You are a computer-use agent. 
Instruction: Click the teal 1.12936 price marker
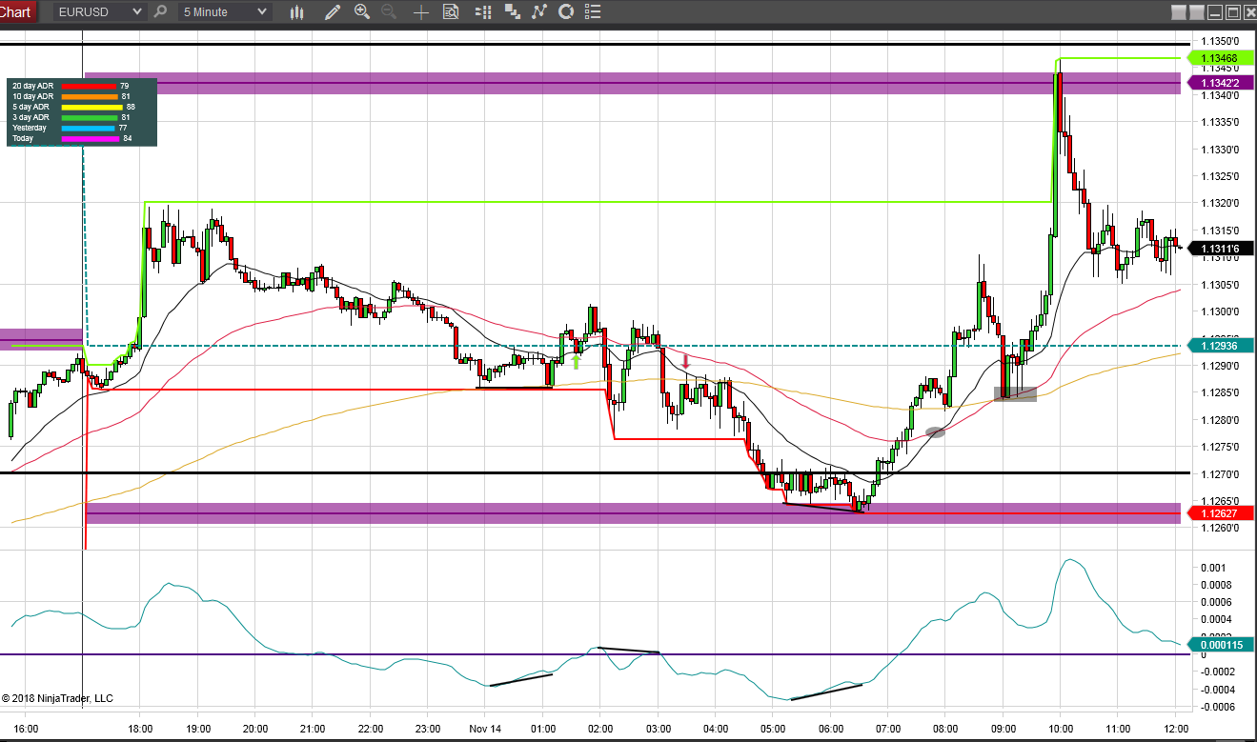1220,346
